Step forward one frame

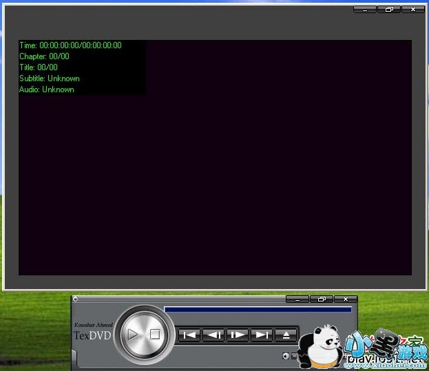pyautogui.click(x=238, y=335)
